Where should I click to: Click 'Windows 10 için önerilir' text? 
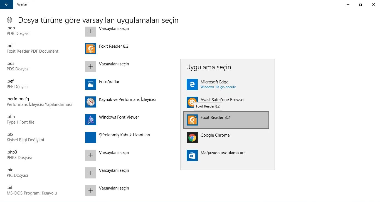218,87
